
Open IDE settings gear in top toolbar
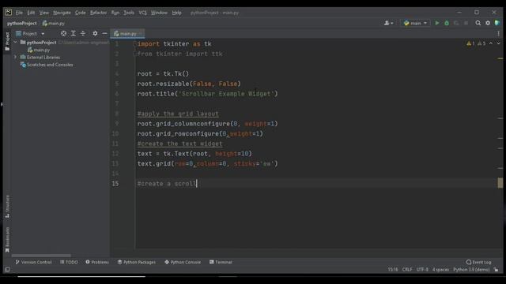click(488, 23)
